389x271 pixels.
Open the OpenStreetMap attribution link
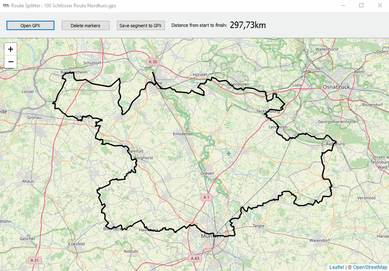click(x=371, y=267)
